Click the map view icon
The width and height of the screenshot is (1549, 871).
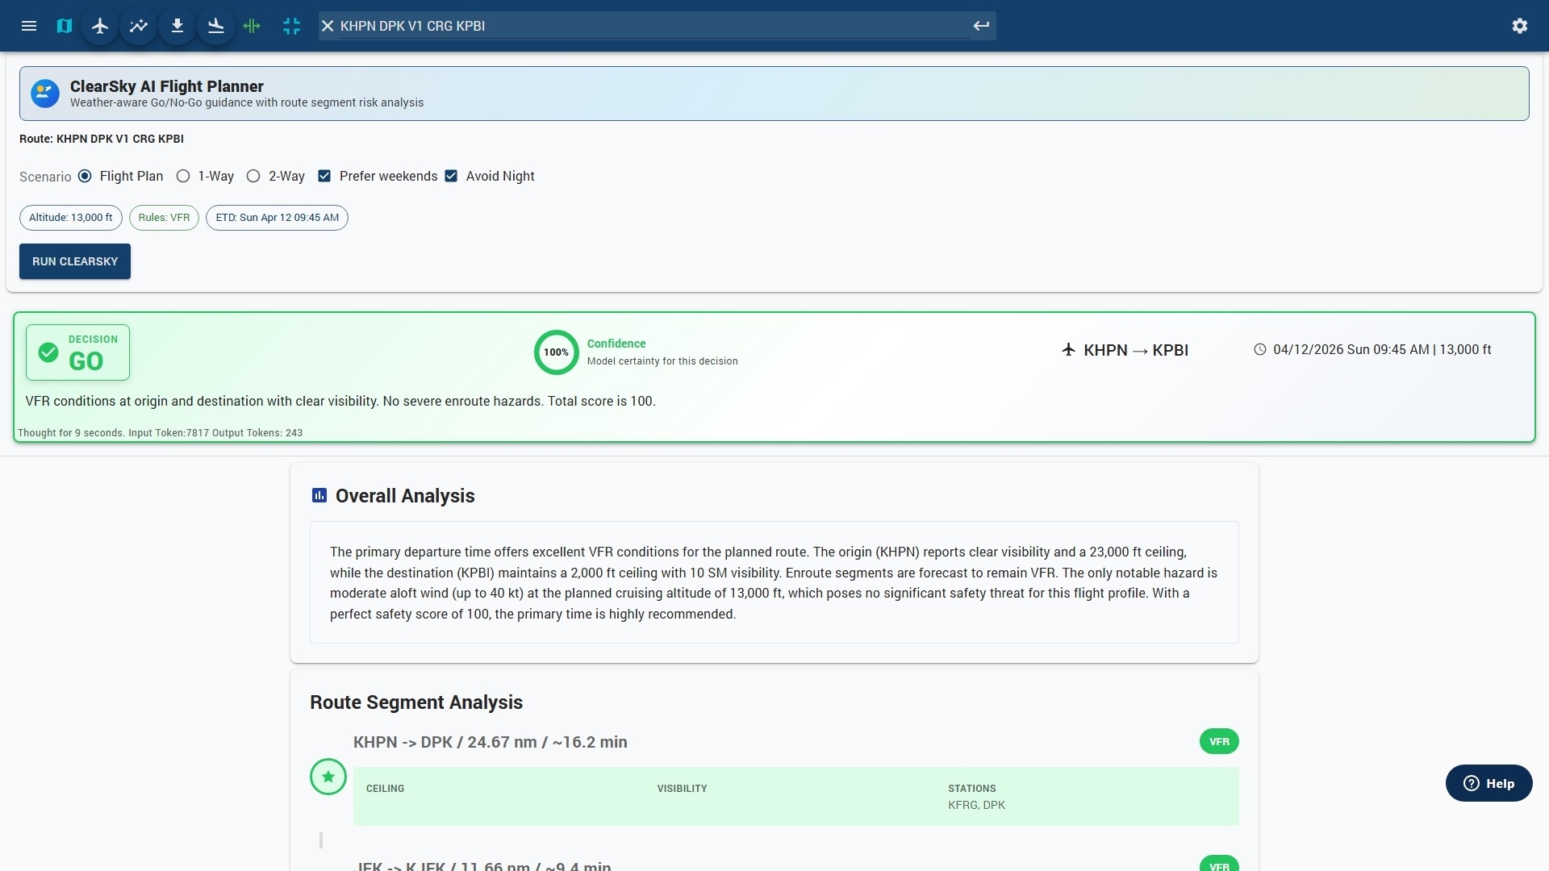coord(65,26)
